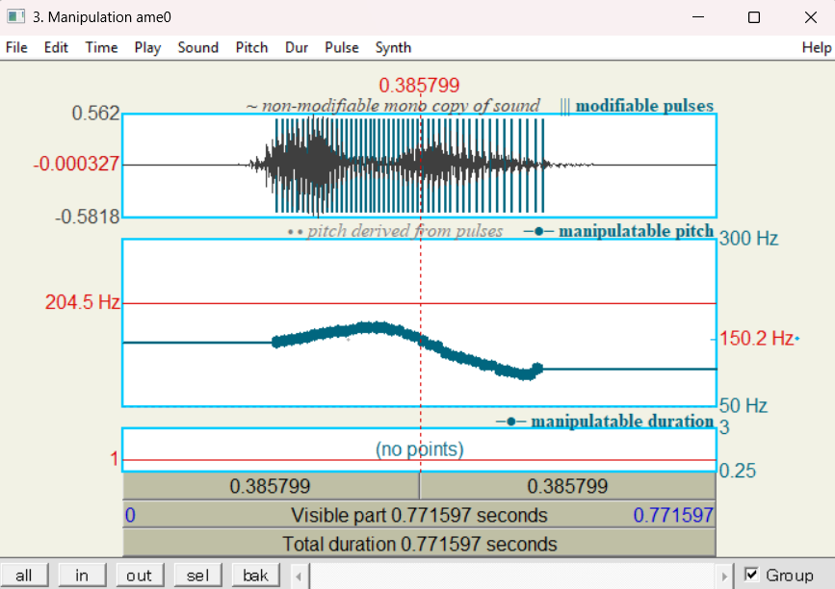Image resolution: width=835 pixels, height=589 pixels.
Task: Click the window title '3. Manipulation ame0'
Action: [x=102, y=17]
